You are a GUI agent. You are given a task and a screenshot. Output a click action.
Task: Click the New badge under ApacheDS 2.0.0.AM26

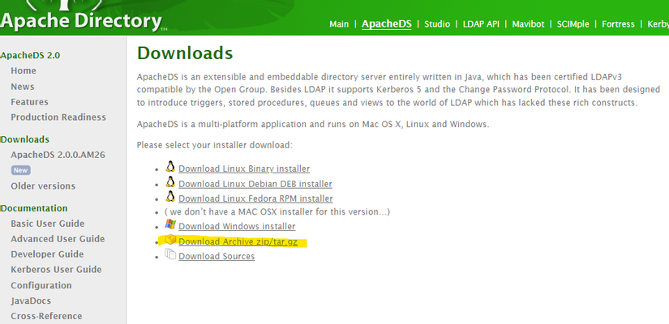click(20, 170)
